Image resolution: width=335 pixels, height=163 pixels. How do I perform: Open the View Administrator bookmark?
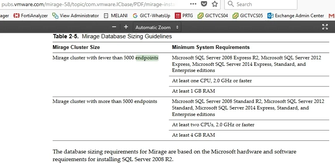pyautogui.click(x=76, y=16)
